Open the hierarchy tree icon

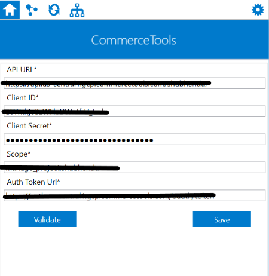(77, 10)
